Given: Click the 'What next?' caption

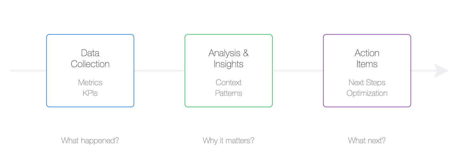Looking at the screenshot, I should [x=367, y=140].
